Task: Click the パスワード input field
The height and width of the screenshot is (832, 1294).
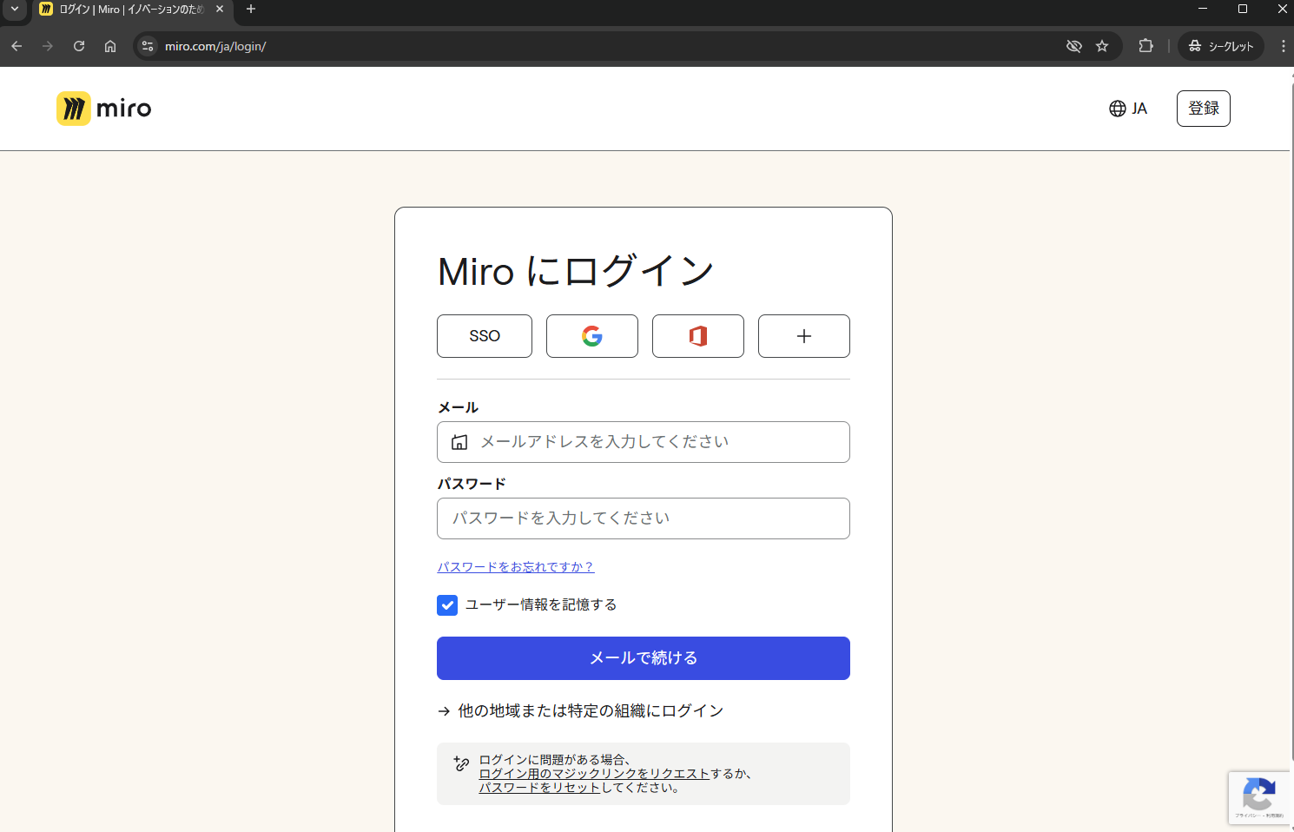Action: pyautogui.click(x=643, y=518)
